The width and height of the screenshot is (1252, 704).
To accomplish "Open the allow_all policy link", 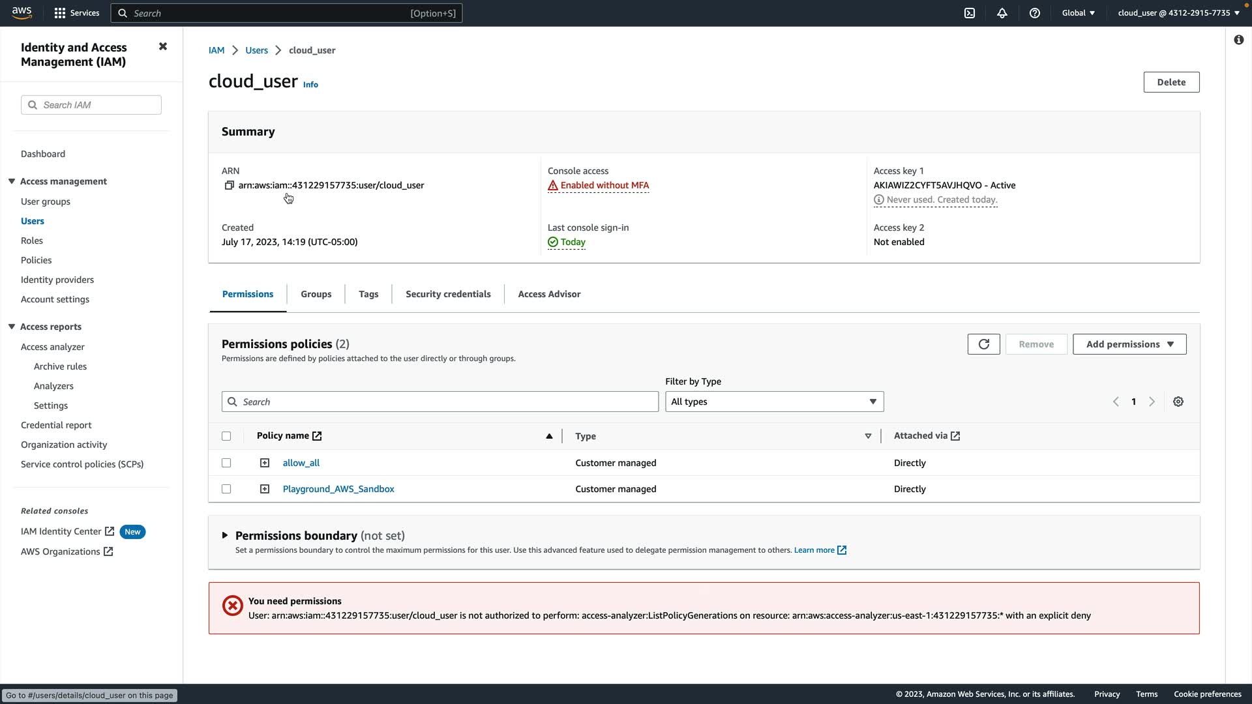I will click(x=301, y=463).
